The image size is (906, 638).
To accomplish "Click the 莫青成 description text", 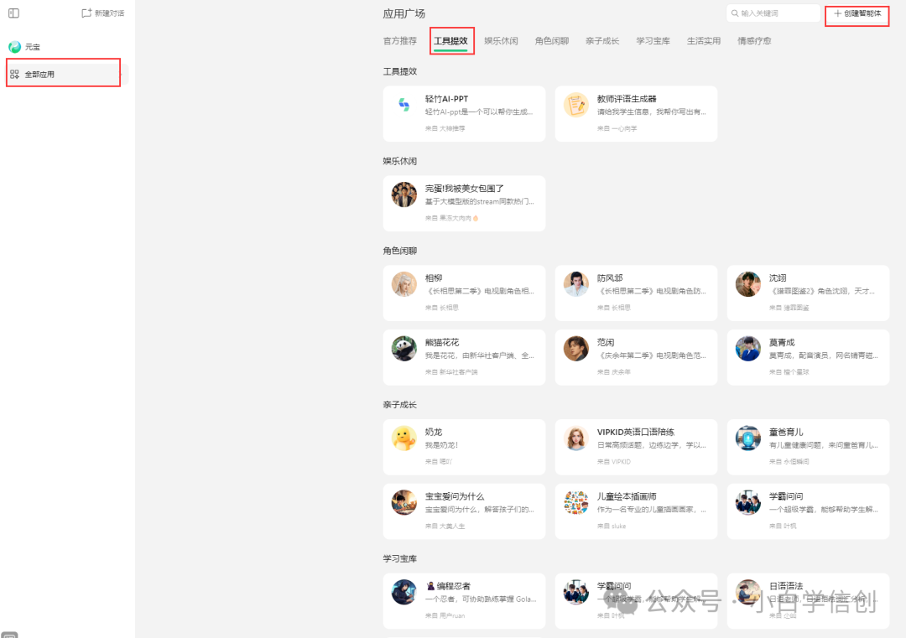I will click(x=824, y=355).
